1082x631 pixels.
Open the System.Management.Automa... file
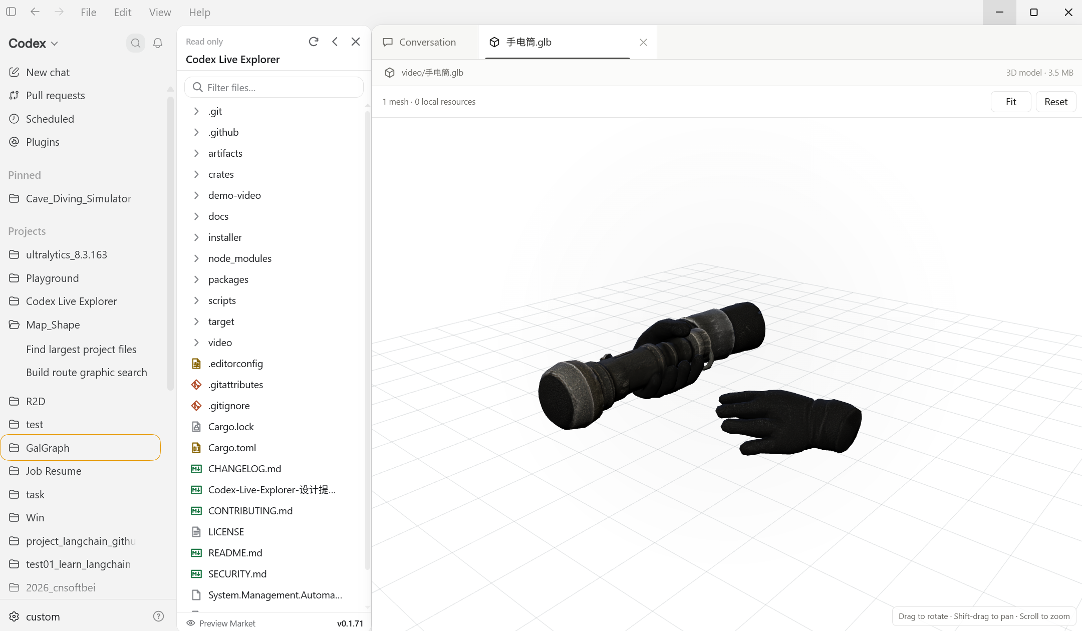274,595
